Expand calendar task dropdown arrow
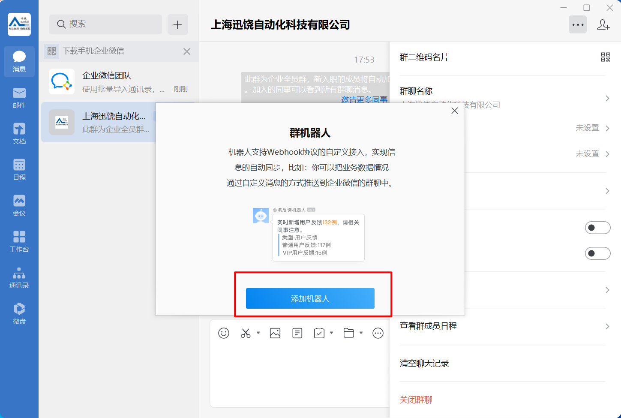This screenshot has height=418, width=621. click(331, 333)
